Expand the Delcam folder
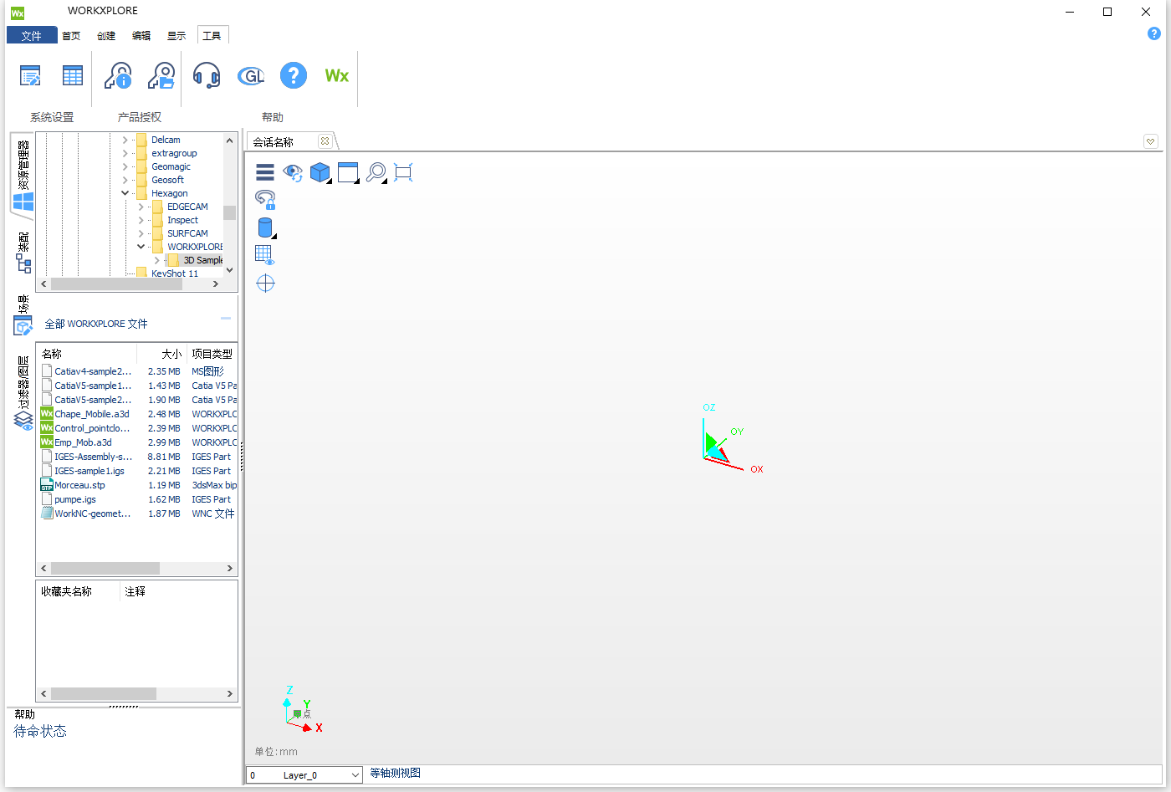Viewport: 1171px width, 792px height. (x=125, y=140)
